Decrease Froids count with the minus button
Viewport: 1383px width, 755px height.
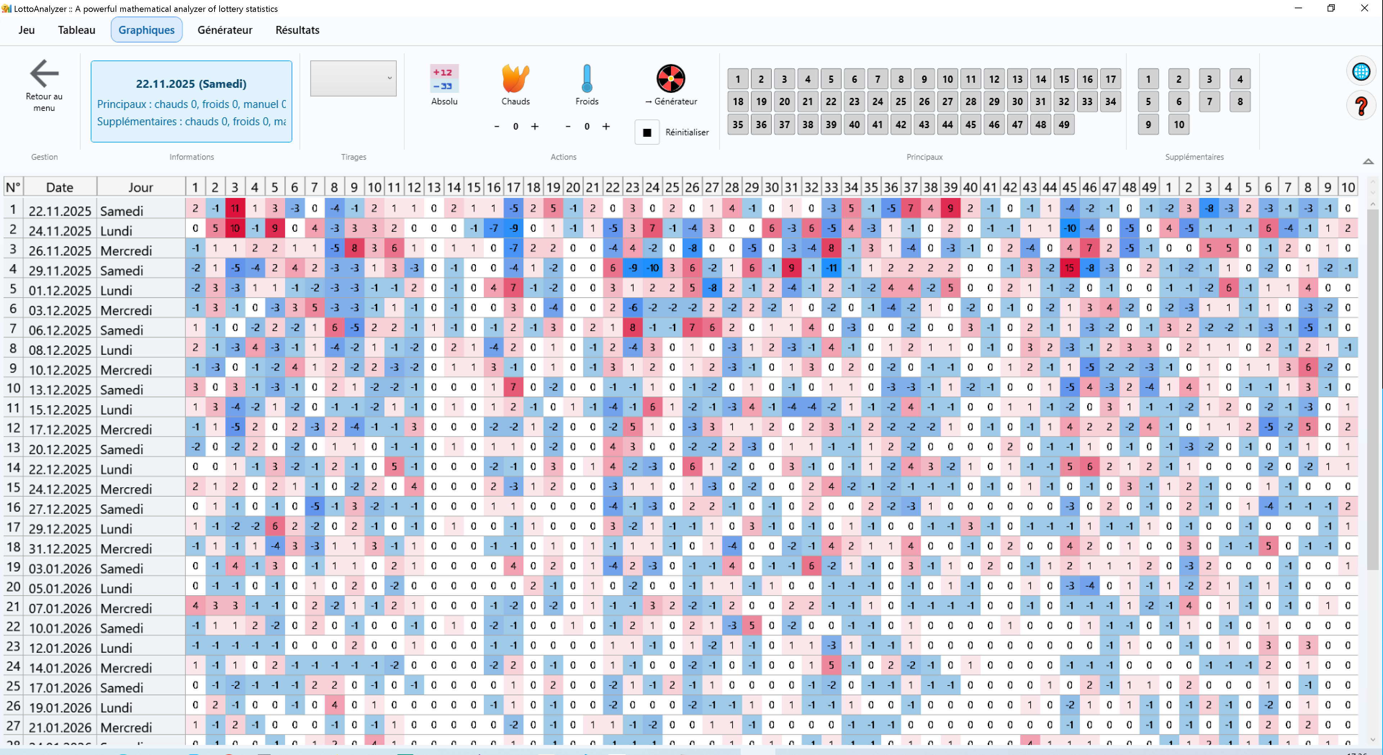tap(567, 127)
